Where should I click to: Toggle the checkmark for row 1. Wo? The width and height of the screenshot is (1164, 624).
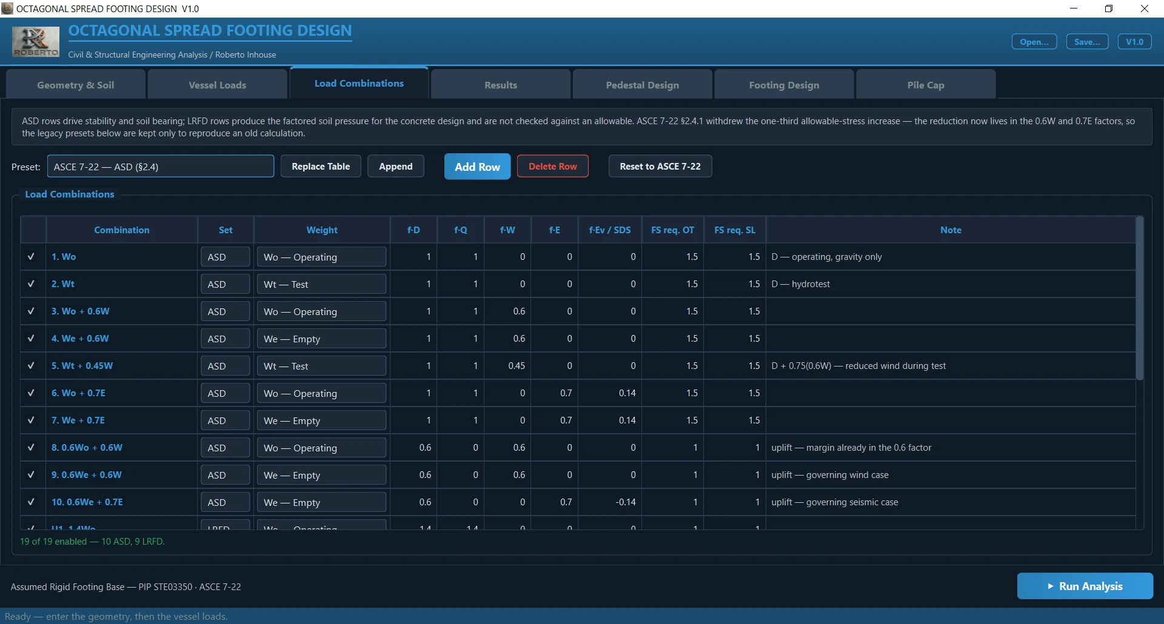pyautogui.click(x=31, y=257)
